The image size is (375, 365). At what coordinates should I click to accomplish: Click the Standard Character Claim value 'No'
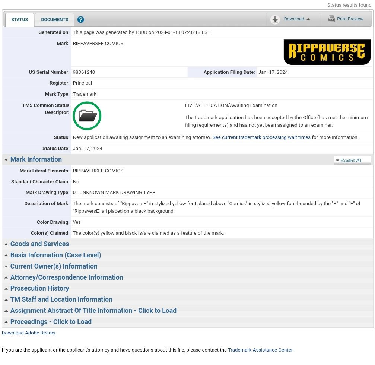[76, 181]
